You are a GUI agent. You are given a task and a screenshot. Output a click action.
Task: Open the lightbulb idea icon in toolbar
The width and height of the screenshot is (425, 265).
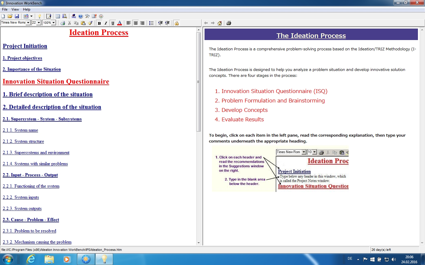click(39, 16)
